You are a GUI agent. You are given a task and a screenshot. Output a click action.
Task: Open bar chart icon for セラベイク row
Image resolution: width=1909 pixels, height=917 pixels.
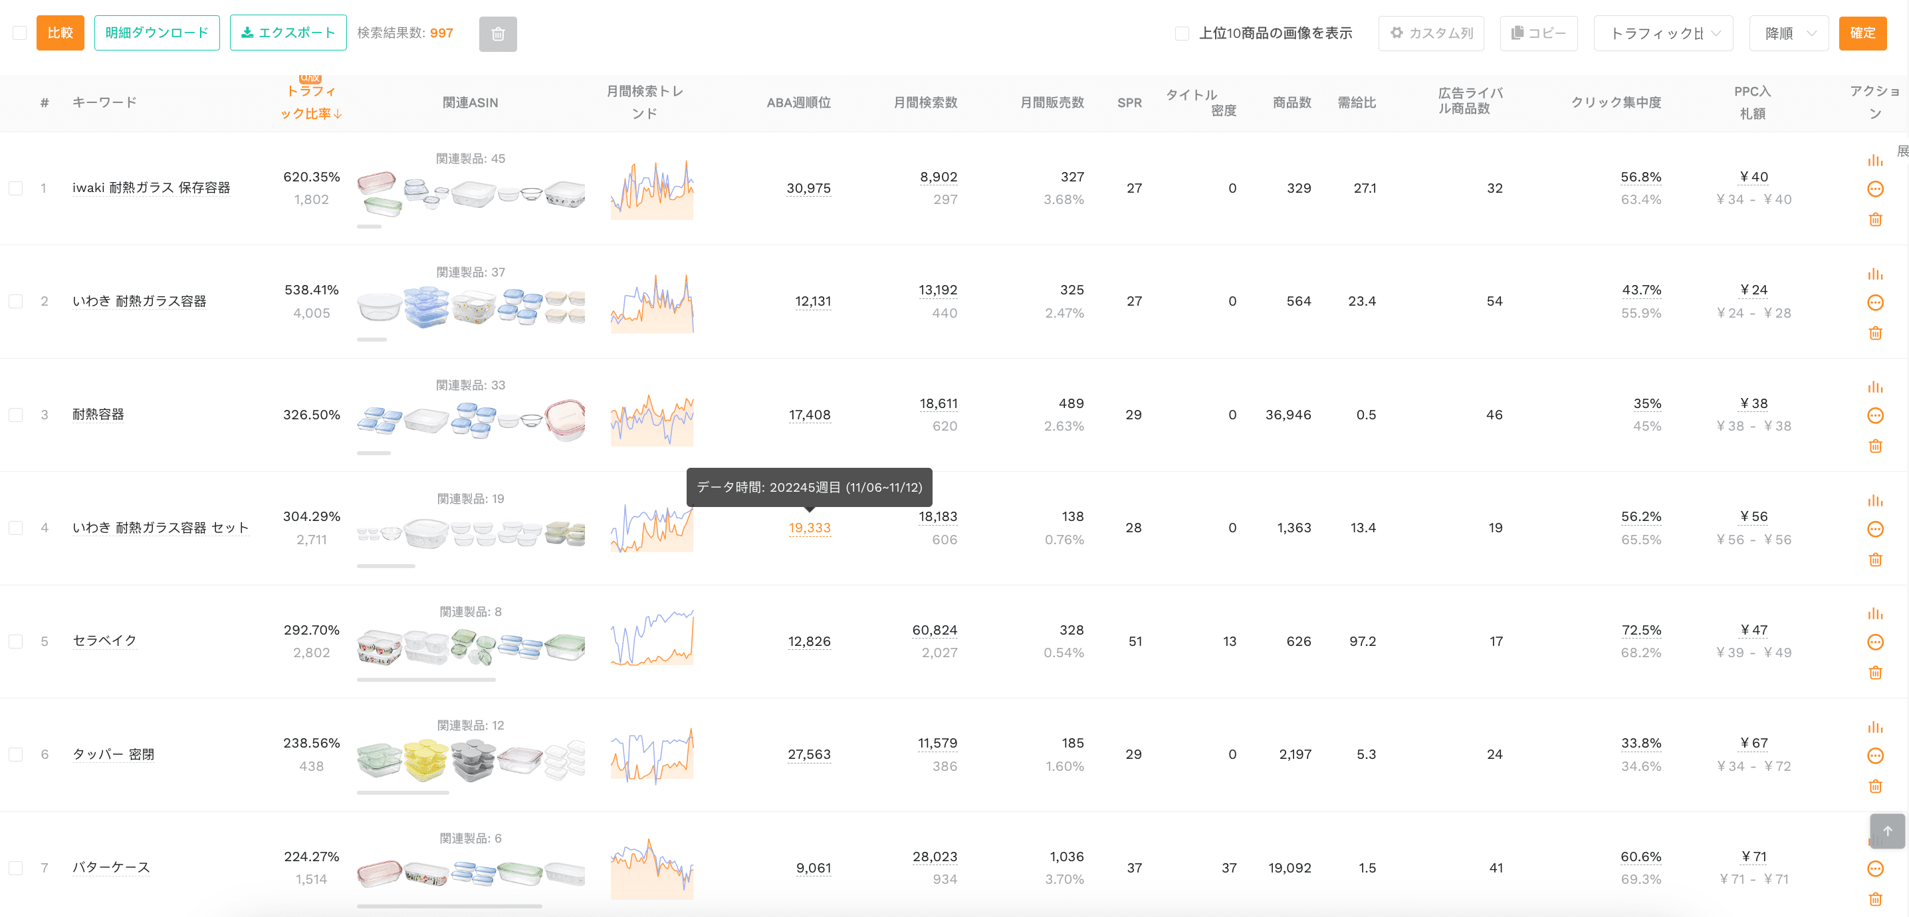1875,613
